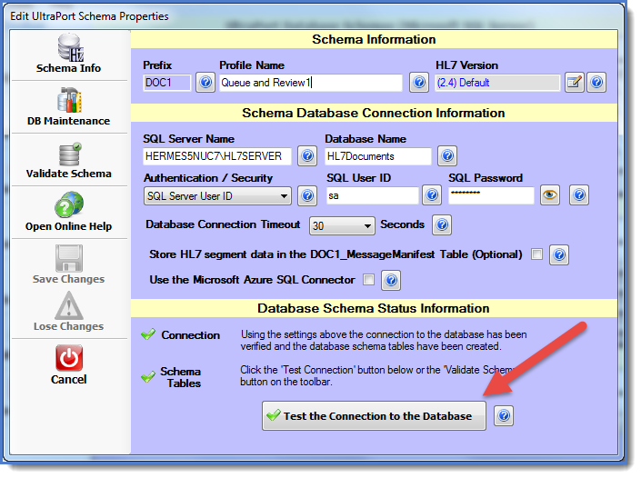The width and height of the screenshot is (641, 478).
Task: Open help for Database Name
Action: 447,156
